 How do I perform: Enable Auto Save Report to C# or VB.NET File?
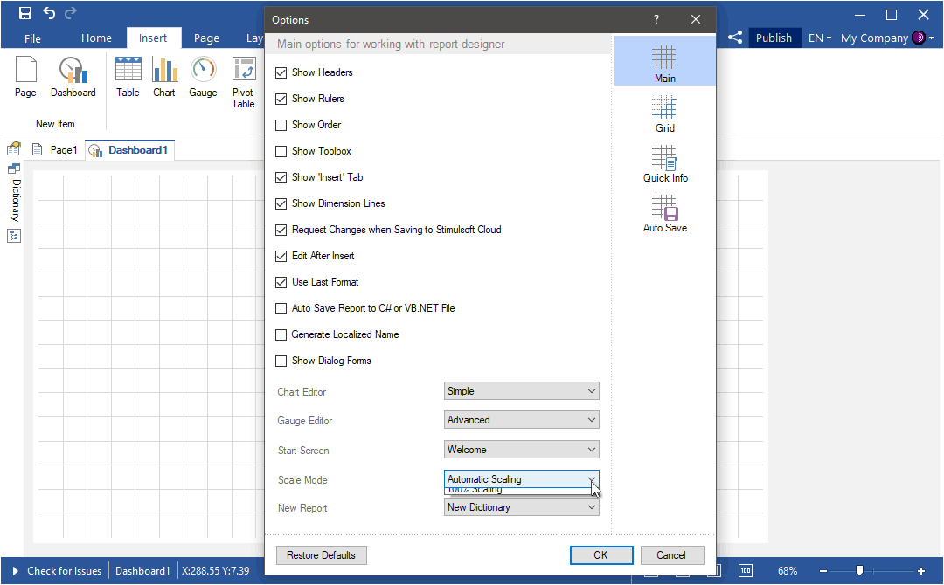pyautogui.click(x=281, y=308)
